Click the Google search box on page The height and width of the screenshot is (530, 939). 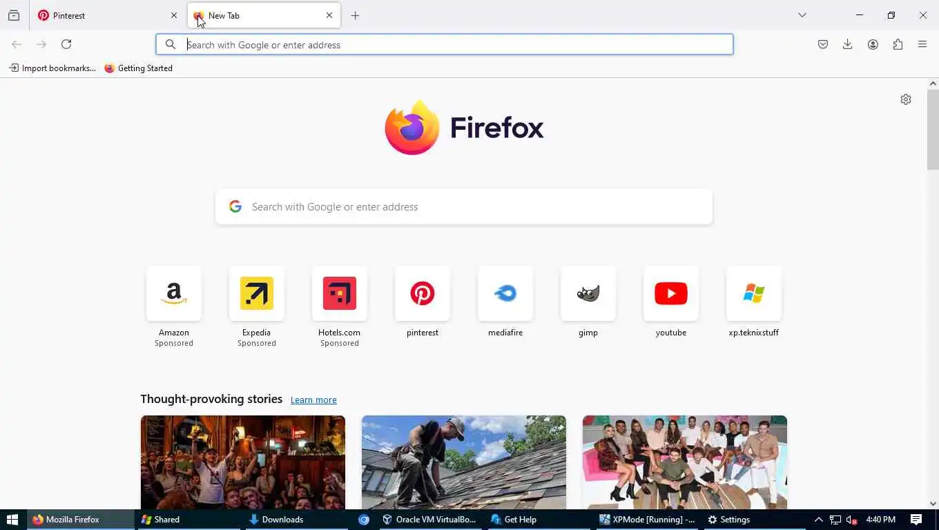click(464, 206)
